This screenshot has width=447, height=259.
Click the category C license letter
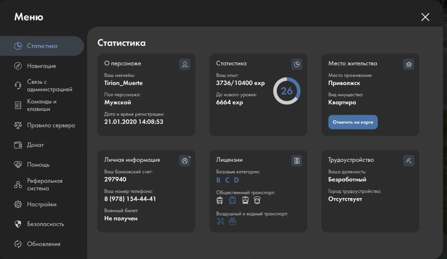pyautogui.click(x=227, y=180)
